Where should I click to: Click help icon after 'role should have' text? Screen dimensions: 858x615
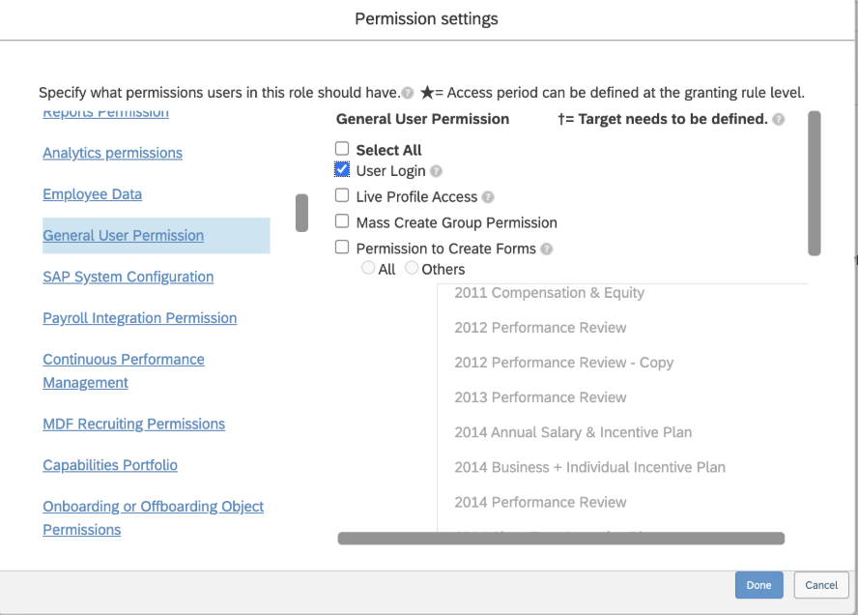coord(408,94)
